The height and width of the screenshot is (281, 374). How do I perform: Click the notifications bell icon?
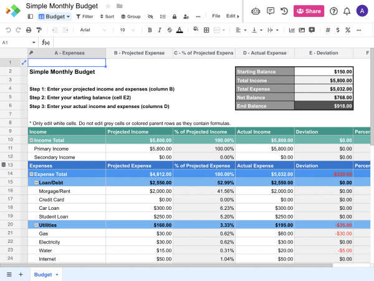[347, 11]
